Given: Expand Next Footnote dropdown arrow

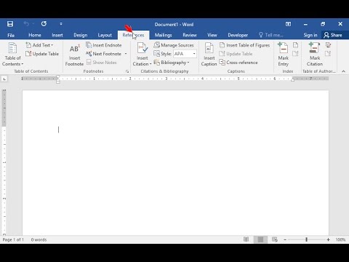Looking at the screenshot, I should point(126,54).
